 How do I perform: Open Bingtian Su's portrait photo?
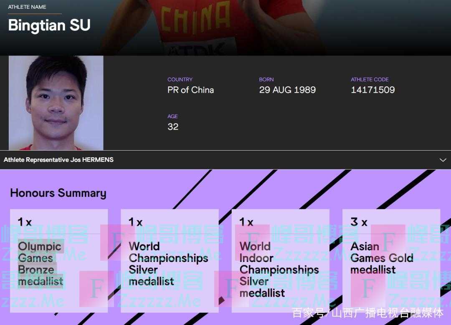56,103
